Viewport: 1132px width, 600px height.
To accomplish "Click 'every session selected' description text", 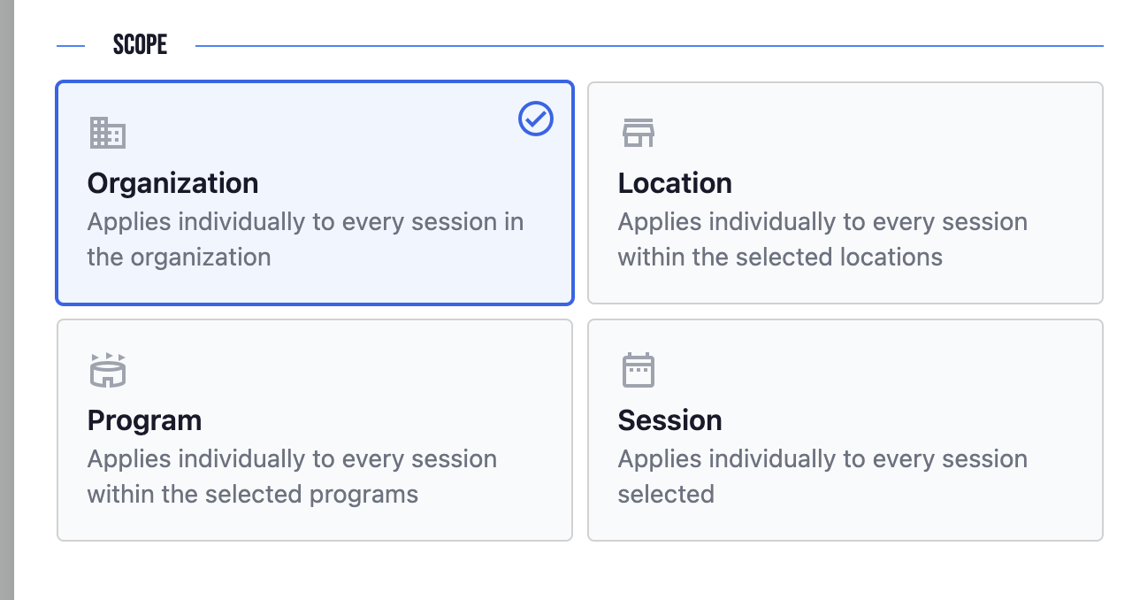I will click(x=822, y=476).
